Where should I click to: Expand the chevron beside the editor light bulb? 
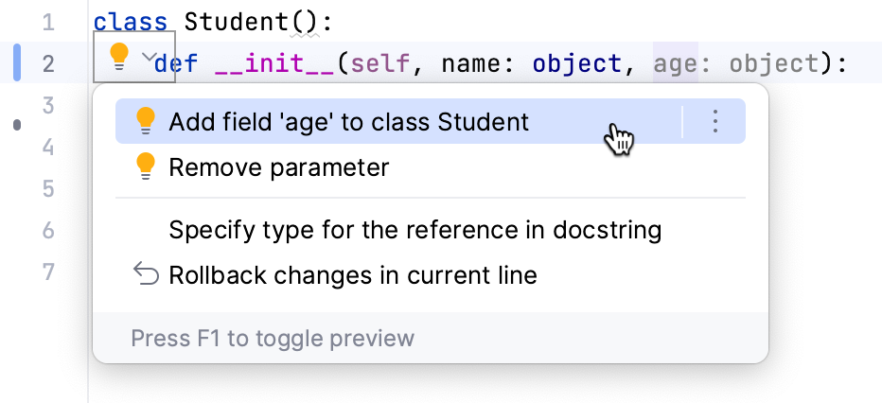[148, 58]
